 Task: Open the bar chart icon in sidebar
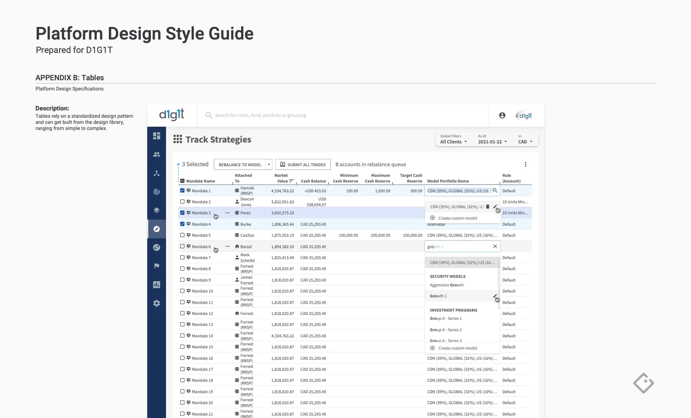tap(157, 285)
